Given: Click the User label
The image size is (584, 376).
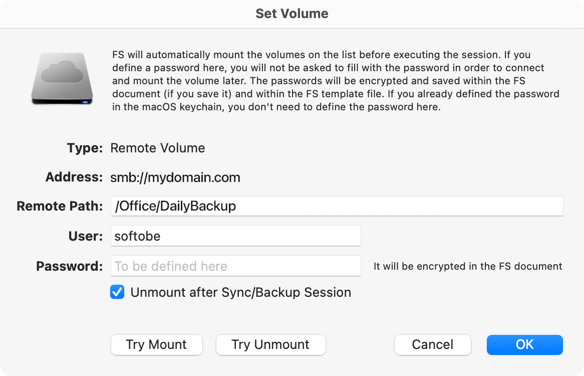Looking at the screenshot, I should click(85, 236).
